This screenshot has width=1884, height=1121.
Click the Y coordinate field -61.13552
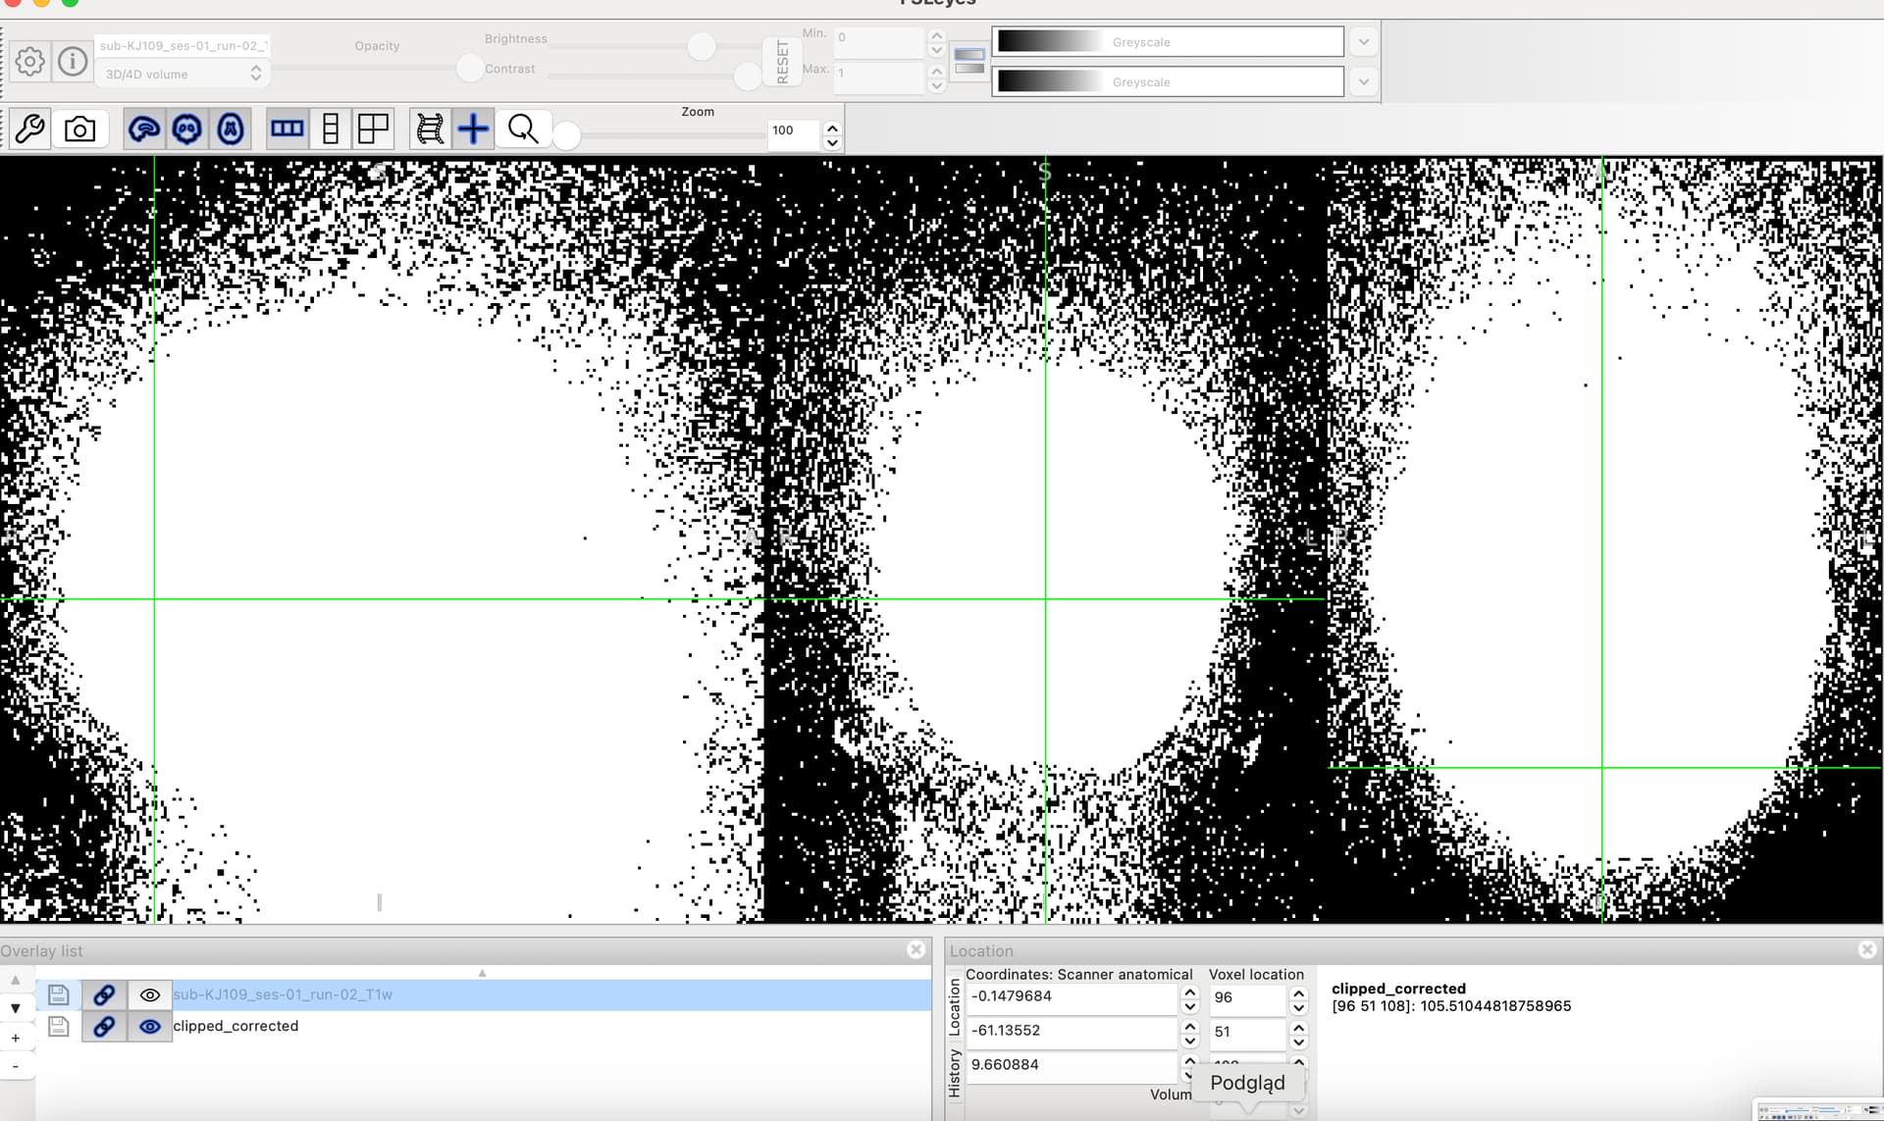[x=1072, y=1031]
